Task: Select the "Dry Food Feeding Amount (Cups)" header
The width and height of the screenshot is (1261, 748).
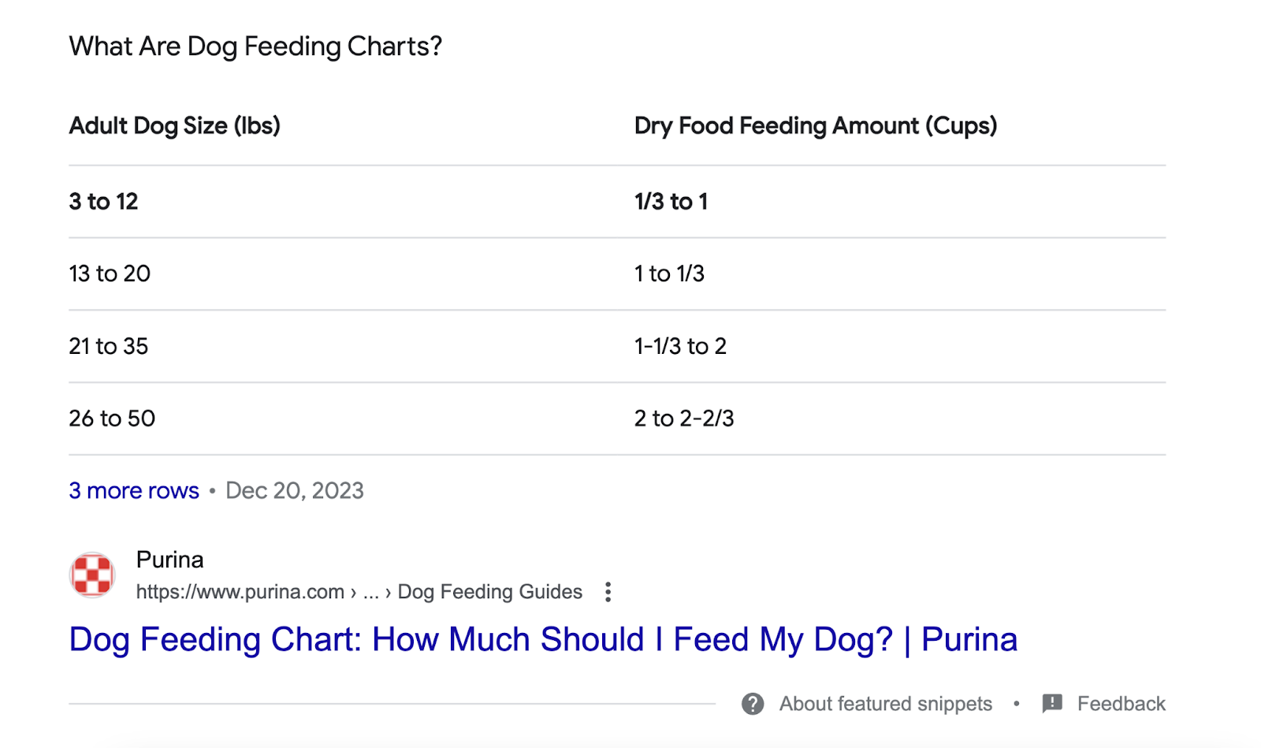Action: click(x=816, y=126)
